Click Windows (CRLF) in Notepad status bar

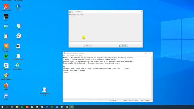pos(133,101)
